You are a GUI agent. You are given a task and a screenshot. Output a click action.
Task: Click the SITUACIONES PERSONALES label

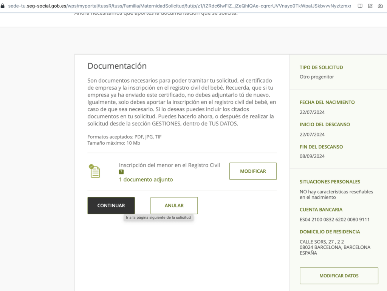[330, 182]
